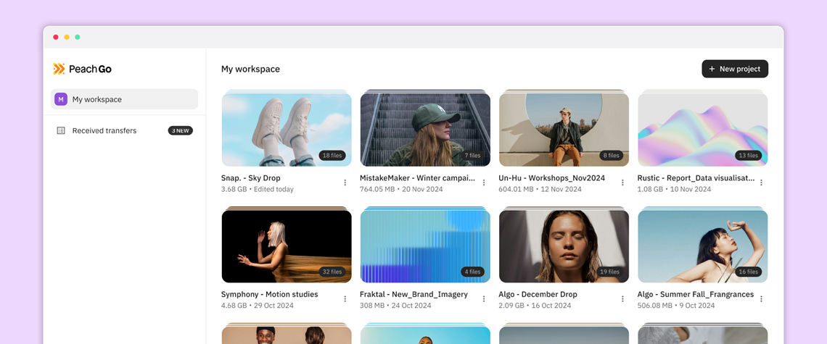
Task: Open the Rustic holographic waves thumbnail
Action: [x=702, y=130]
